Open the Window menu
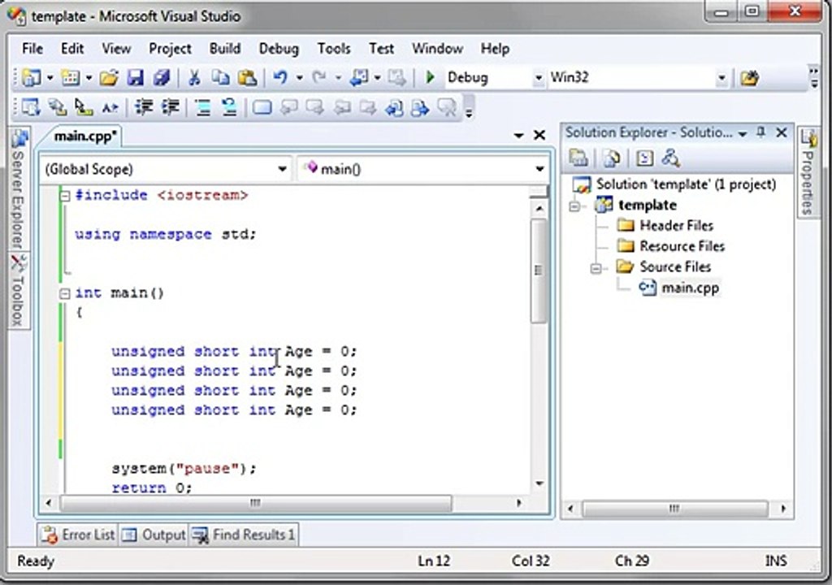Viewport: 832px width, 585px height. pos(437,49)
